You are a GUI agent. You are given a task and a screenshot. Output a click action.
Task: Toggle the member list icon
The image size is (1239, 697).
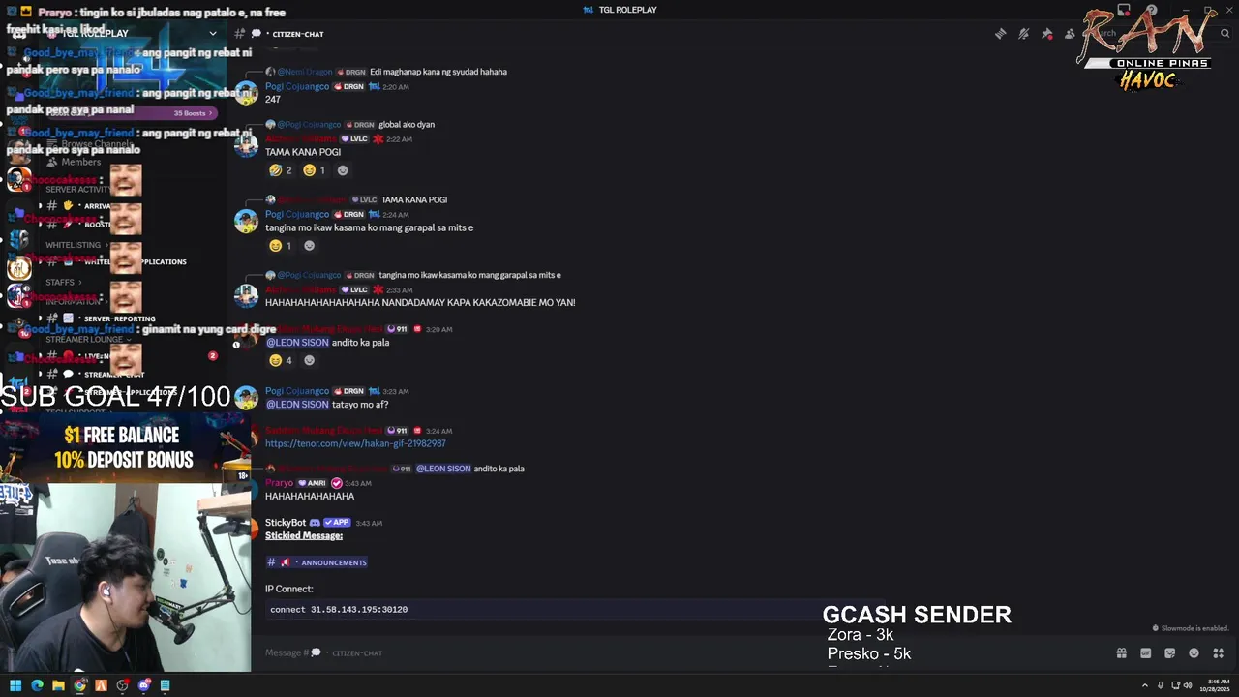click(1070, 34)
